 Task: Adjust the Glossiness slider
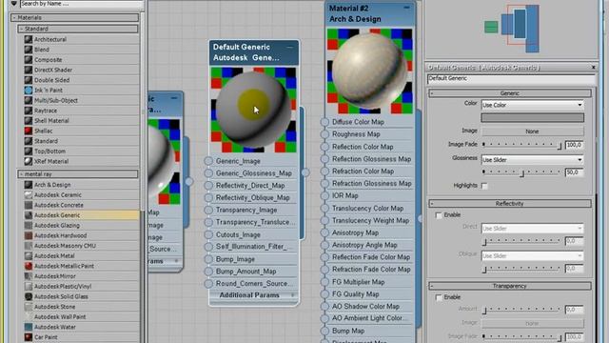tap(522, 172)
